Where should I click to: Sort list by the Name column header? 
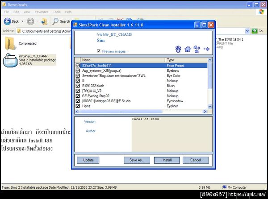click(x=122, y=60)
